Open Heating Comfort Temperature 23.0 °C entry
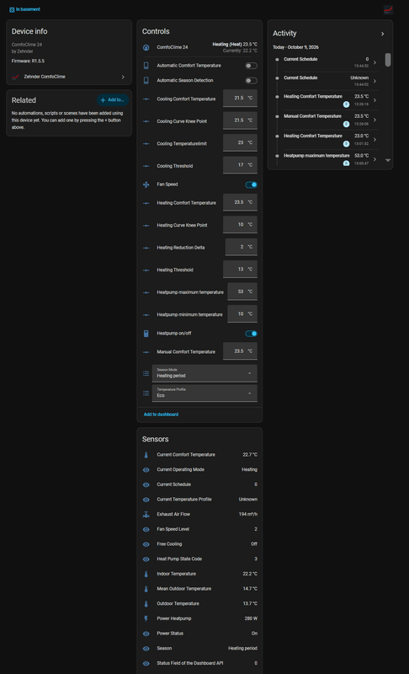409x674 pixels. pyautogui.click(x=327, y=140)
